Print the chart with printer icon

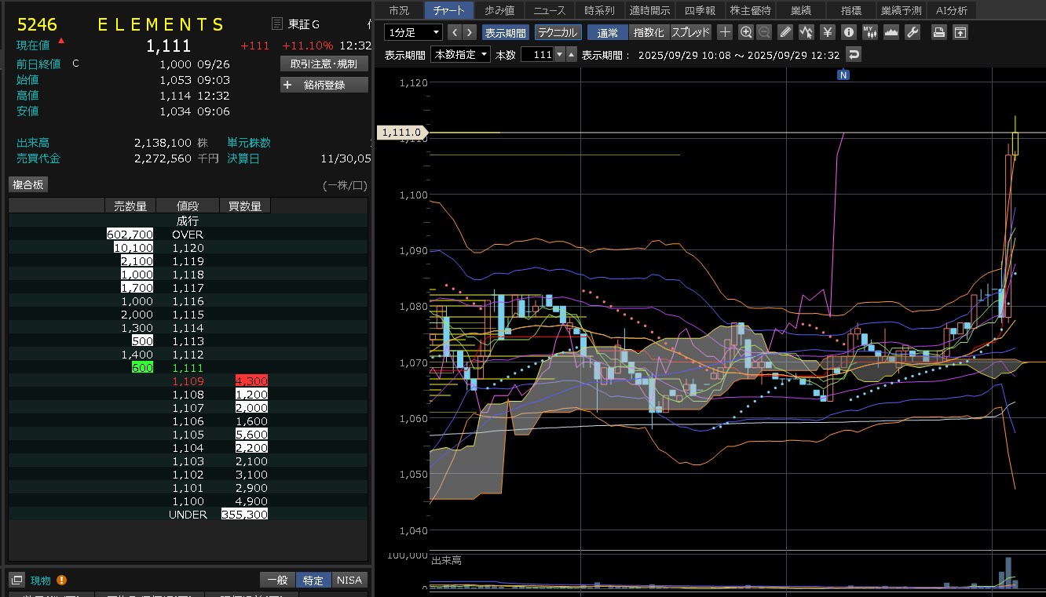[938, 32]
